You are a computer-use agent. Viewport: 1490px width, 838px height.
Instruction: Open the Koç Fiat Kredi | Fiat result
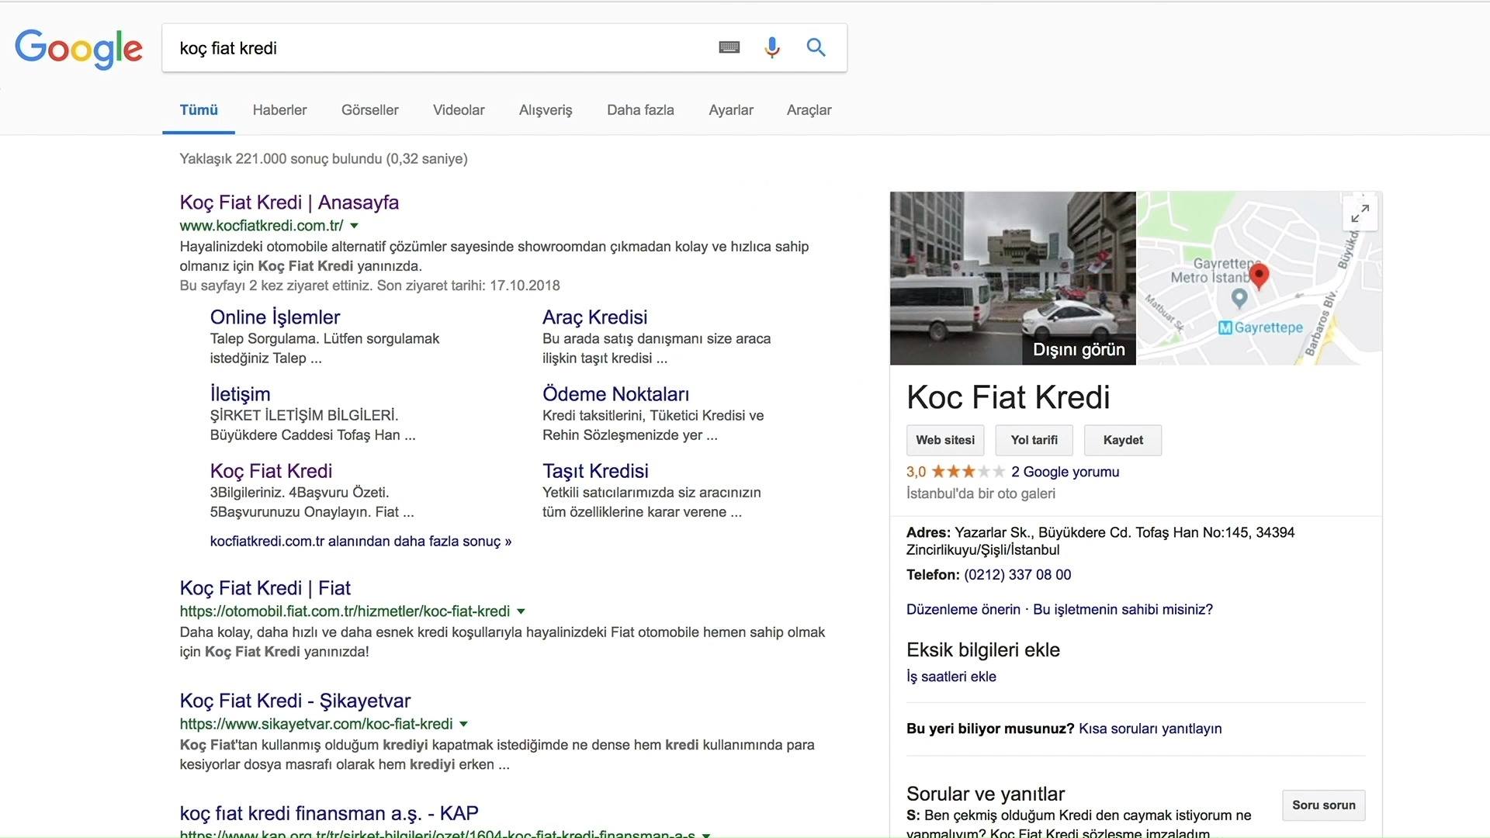[265, 588]
